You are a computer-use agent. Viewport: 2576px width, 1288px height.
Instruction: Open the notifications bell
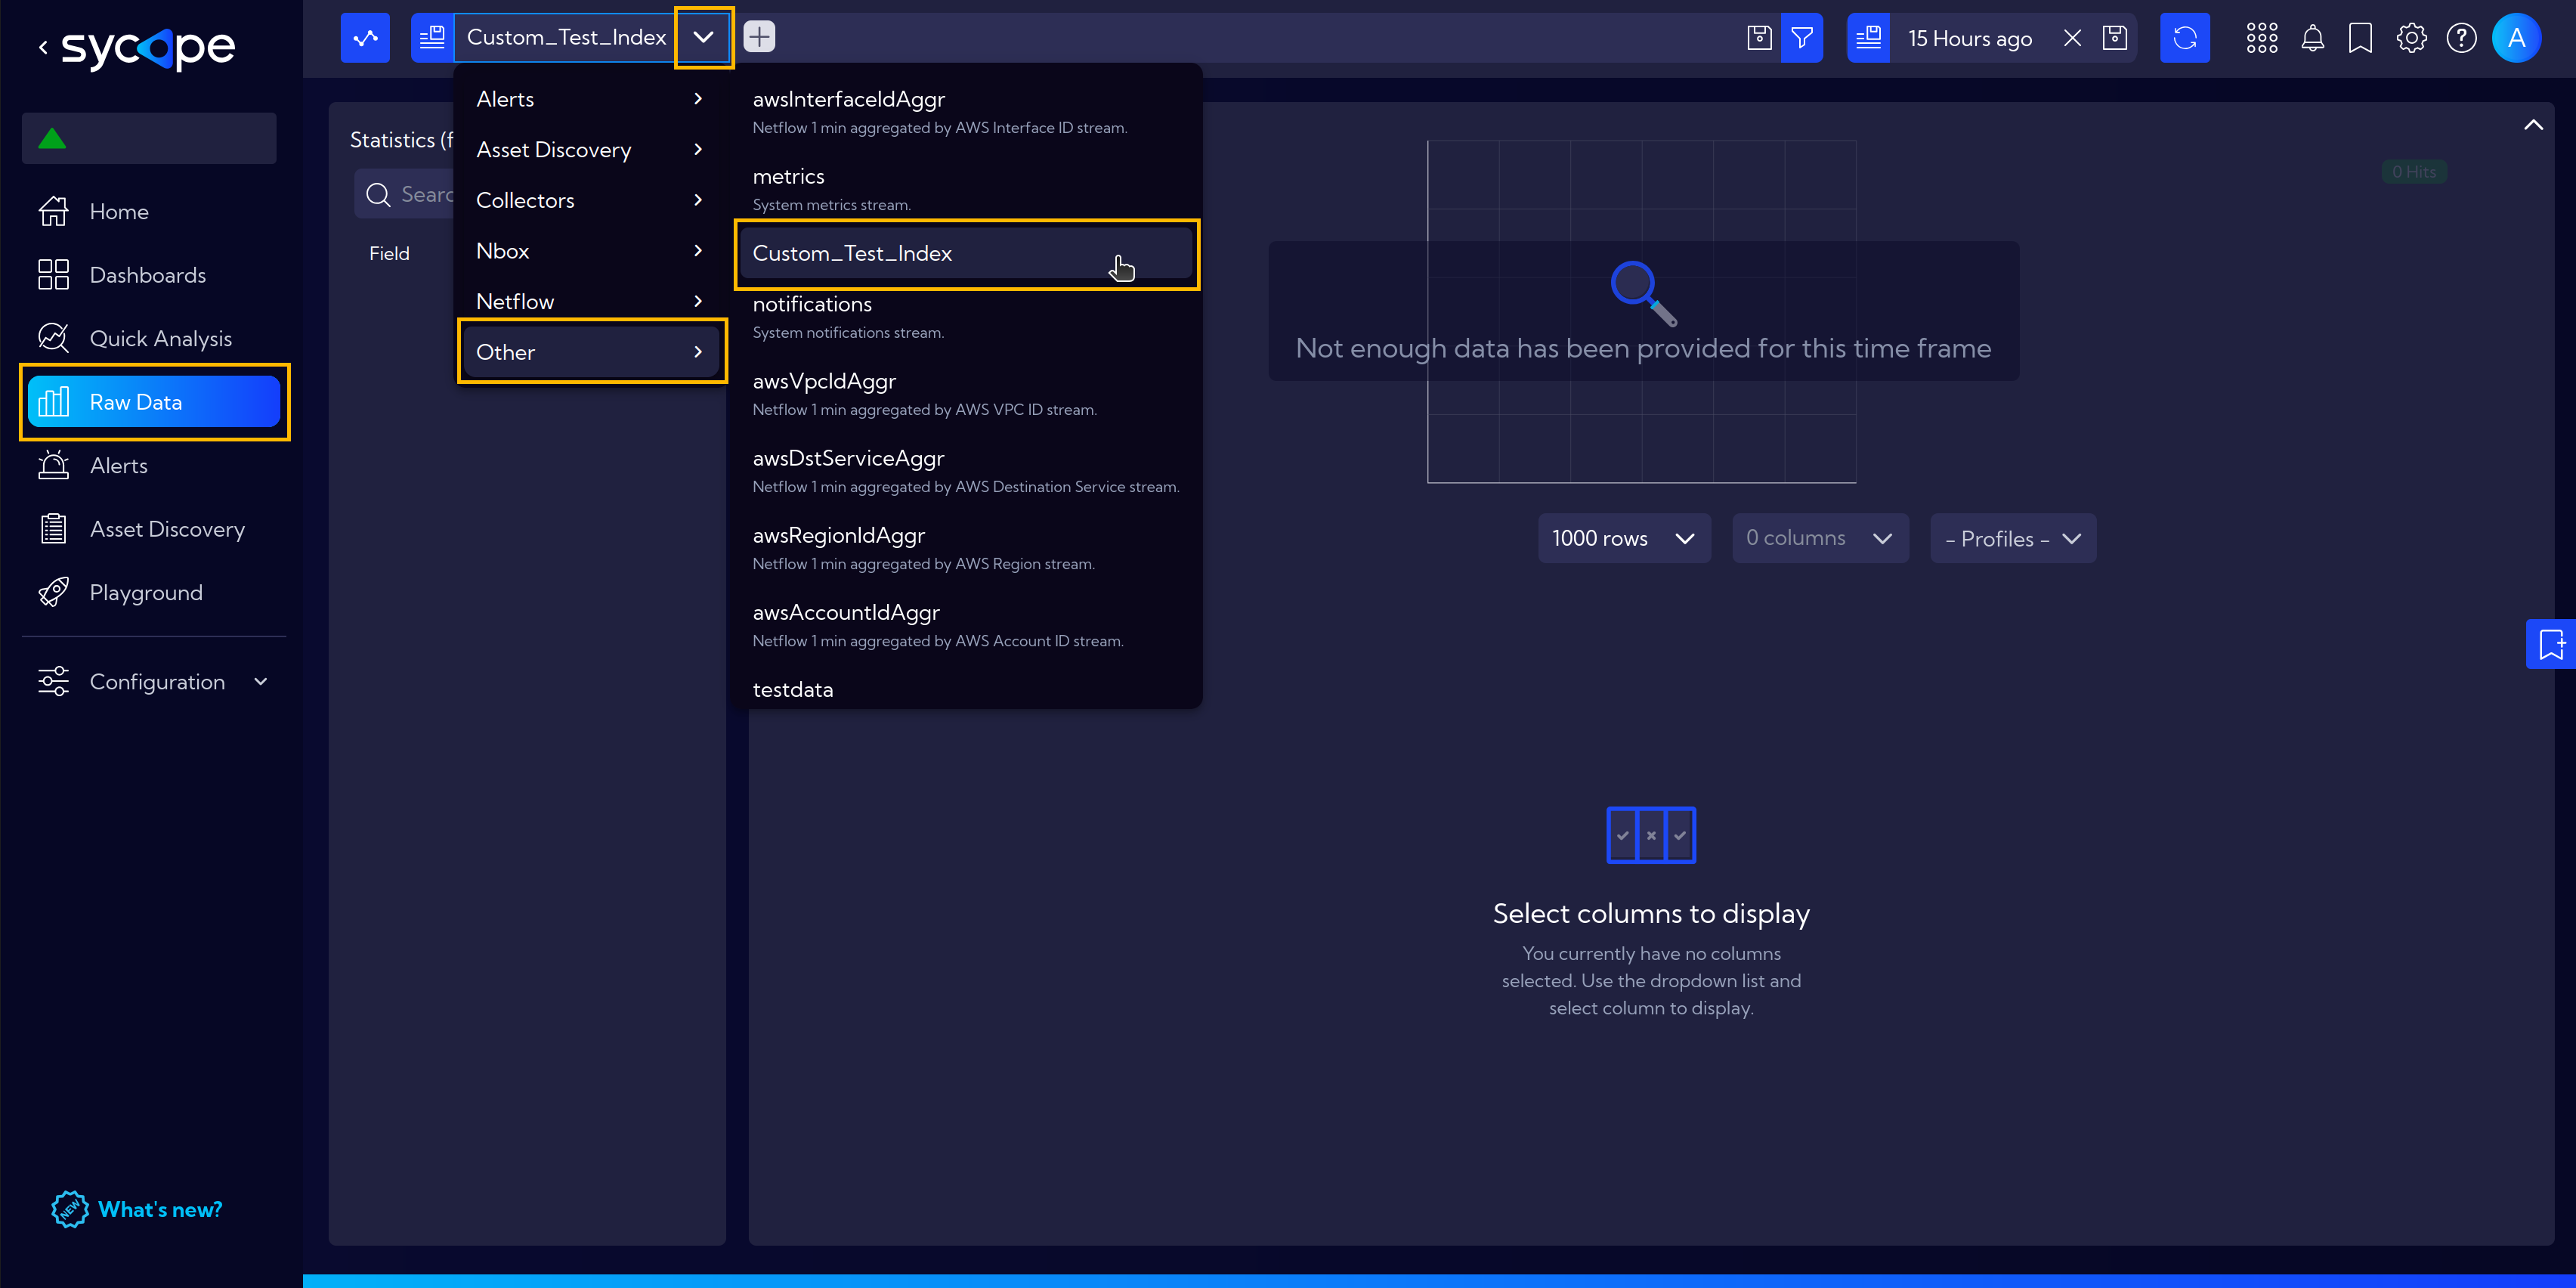pyautogui.click(x=2312, y=38)
